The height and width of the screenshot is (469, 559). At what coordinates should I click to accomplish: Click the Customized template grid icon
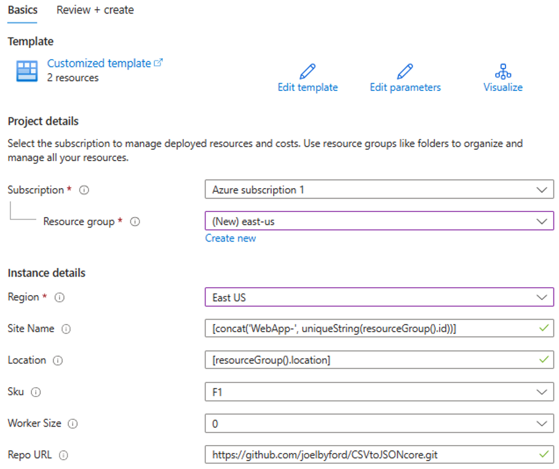(27, 71)
